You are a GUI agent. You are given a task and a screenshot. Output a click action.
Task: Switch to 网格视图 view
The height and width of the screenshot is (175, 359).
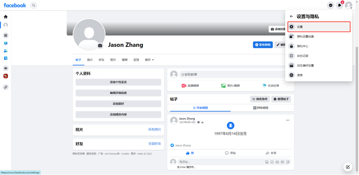(260, 108)
